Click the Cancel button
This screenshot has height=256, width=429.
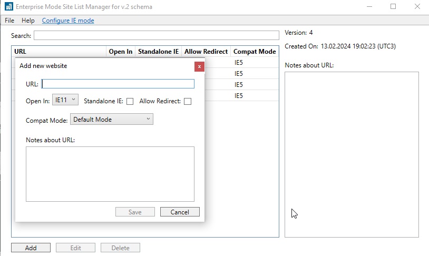180,212
